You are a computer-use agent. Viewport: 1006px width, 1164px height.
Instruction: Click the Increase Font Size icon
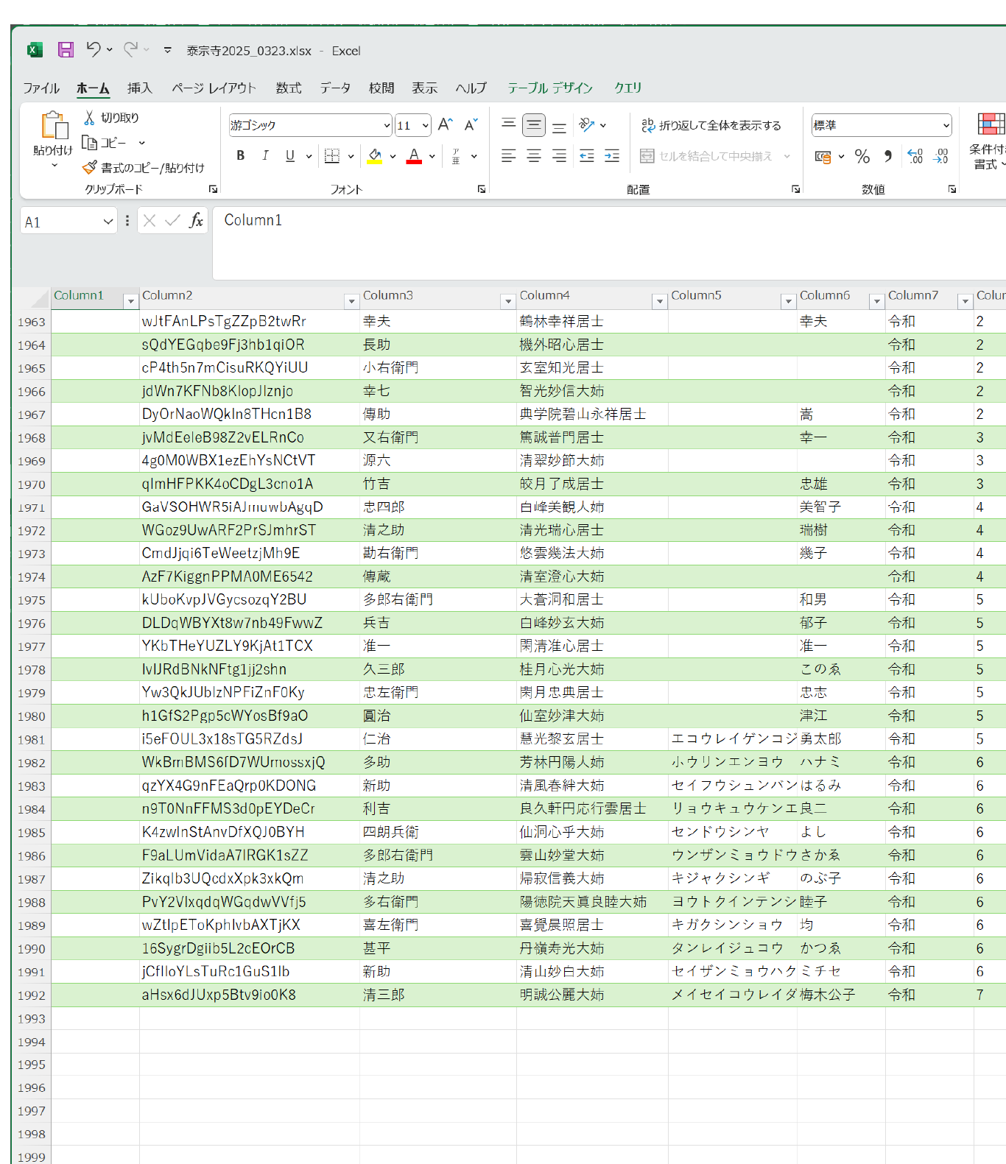(x=445, y=125)
